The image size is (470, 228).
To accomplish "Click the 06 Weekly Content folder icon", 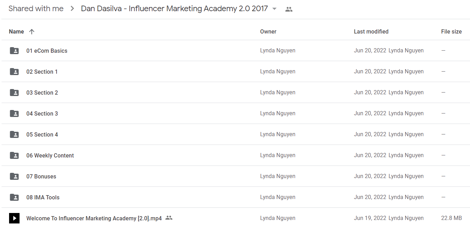I will pos(14,155).
